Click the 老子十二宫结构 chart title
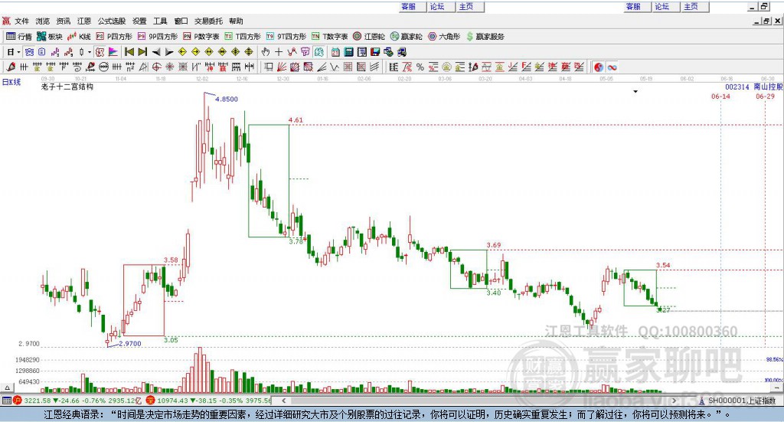Image resolution: width=784 pixels, height=422 pixels. click(67, 87)
